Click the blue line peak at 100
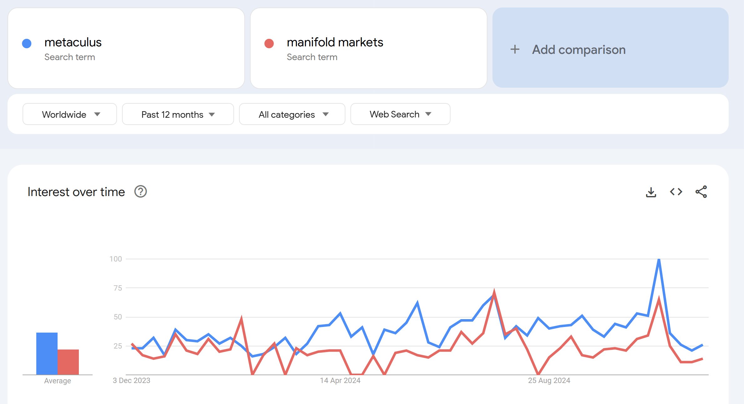 pyautogui.click(x=659, y=260)
